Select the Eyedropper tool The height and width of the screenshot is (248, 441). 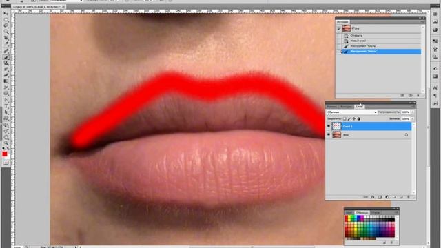6,44
